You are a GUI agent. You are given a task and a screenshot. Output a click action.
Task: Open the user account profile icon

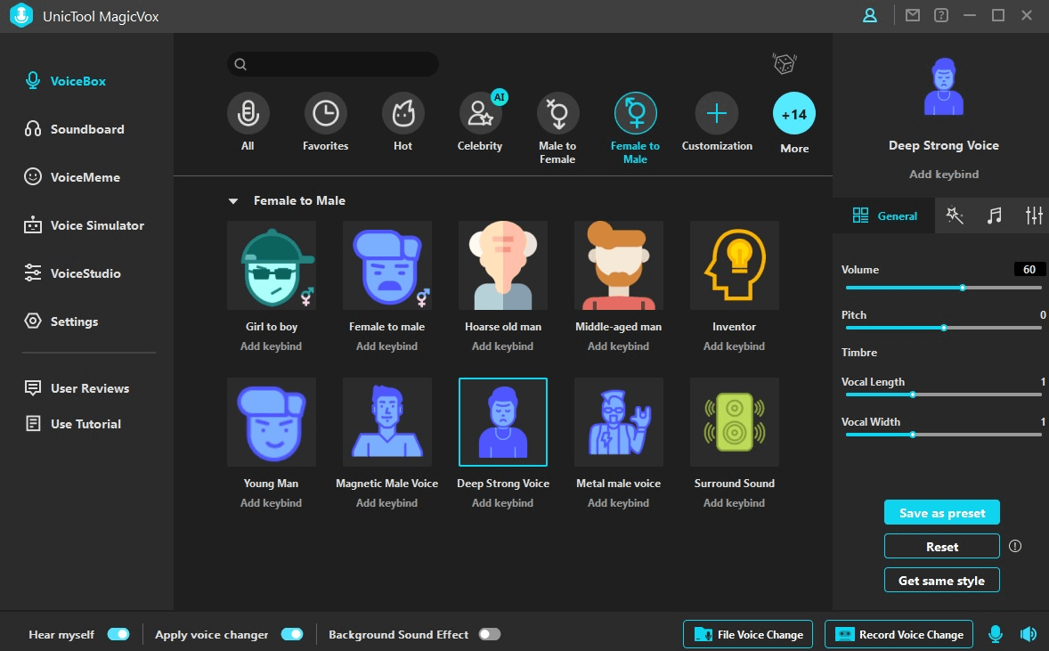pyautogui.click(x=870, y=16)
